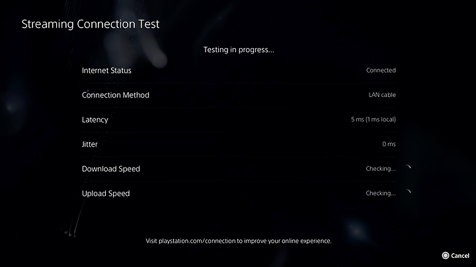Screen dimensions: 476x267
Task: Click the circle button icon beside Cancel
Action: (446, 256)
